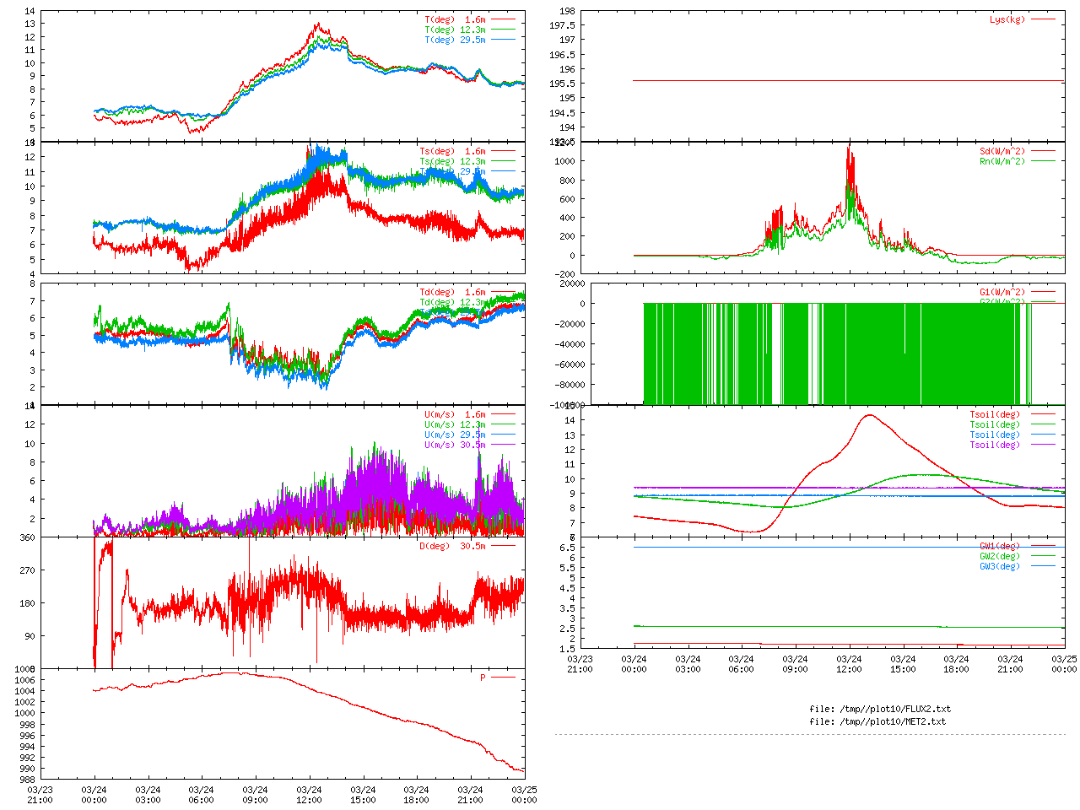
Task: Click the 03/24 12:00 tick below pressure plot
Action: 309,795
